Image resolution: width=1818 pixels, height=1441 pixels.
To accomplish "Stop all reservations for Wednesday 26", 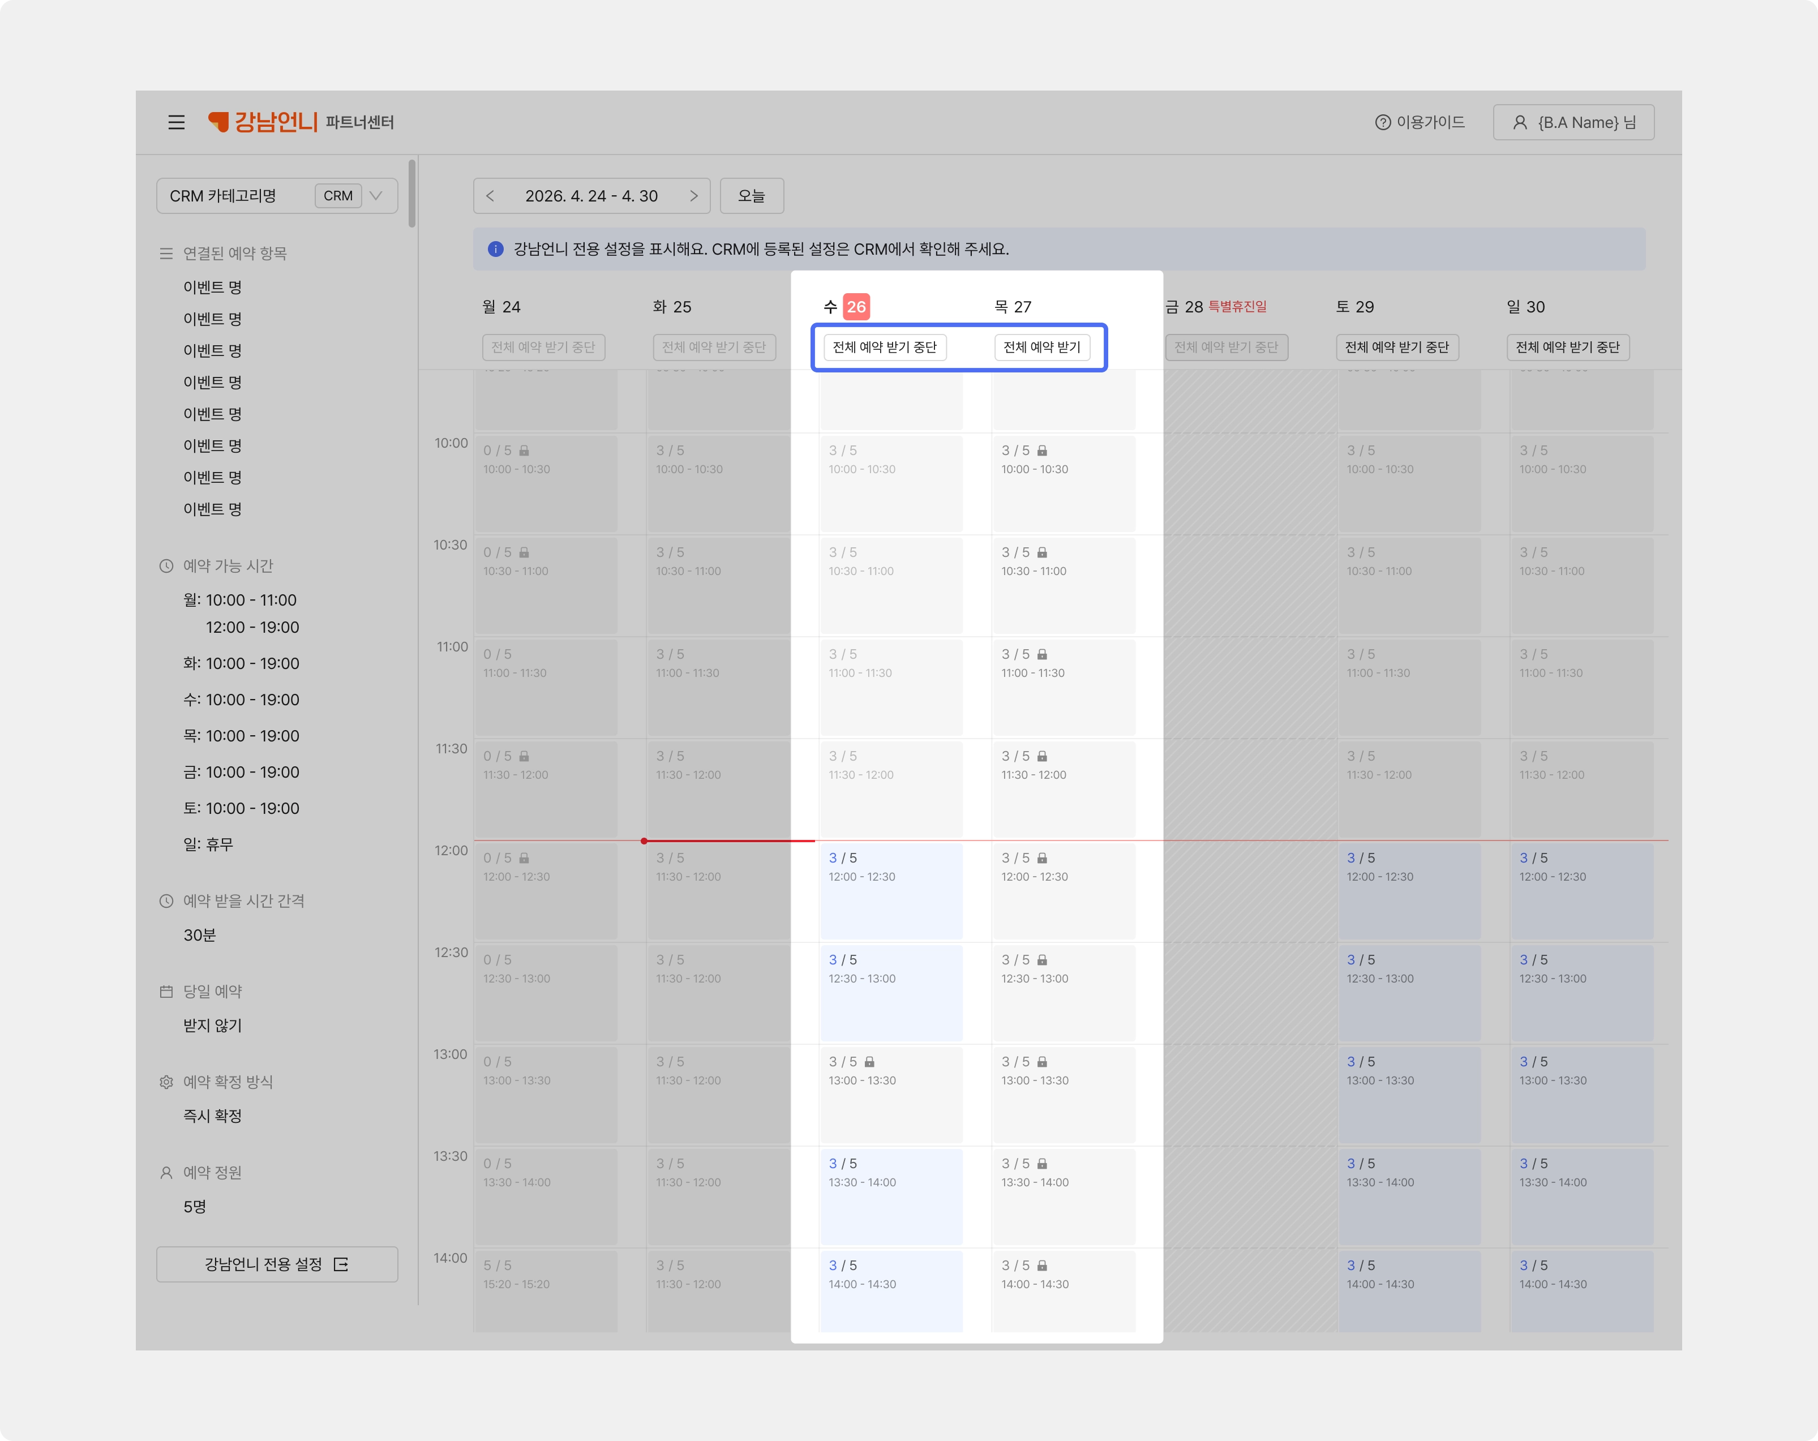I will point(885,348).
